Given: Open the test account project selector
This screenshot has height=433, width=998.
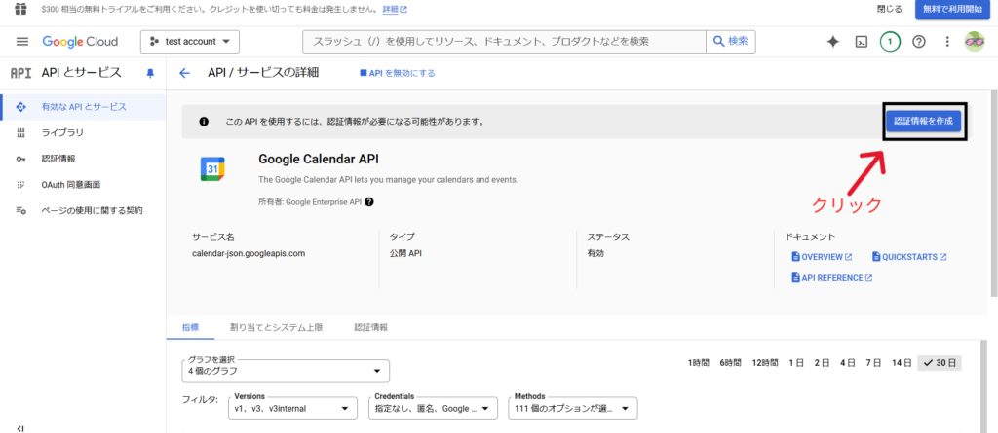Looking at the screenshot, I should coord(190,42).
